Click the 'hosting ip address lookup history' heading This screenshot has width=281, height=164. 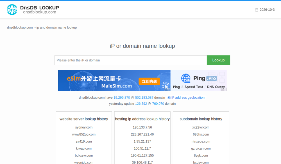coord(142,119)
